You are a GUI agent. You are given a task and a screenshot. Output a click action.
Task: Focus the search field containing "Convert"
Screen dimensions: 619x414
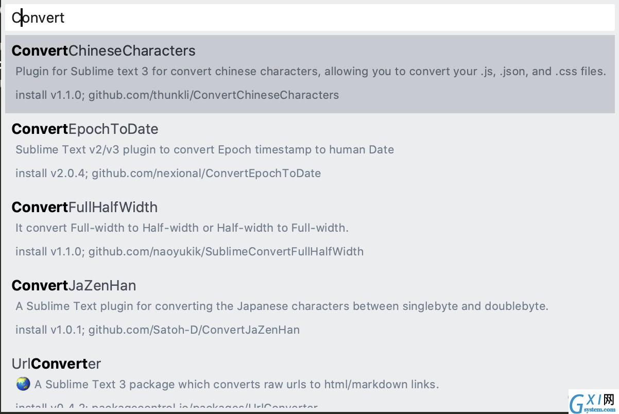[x=310, y=18]
